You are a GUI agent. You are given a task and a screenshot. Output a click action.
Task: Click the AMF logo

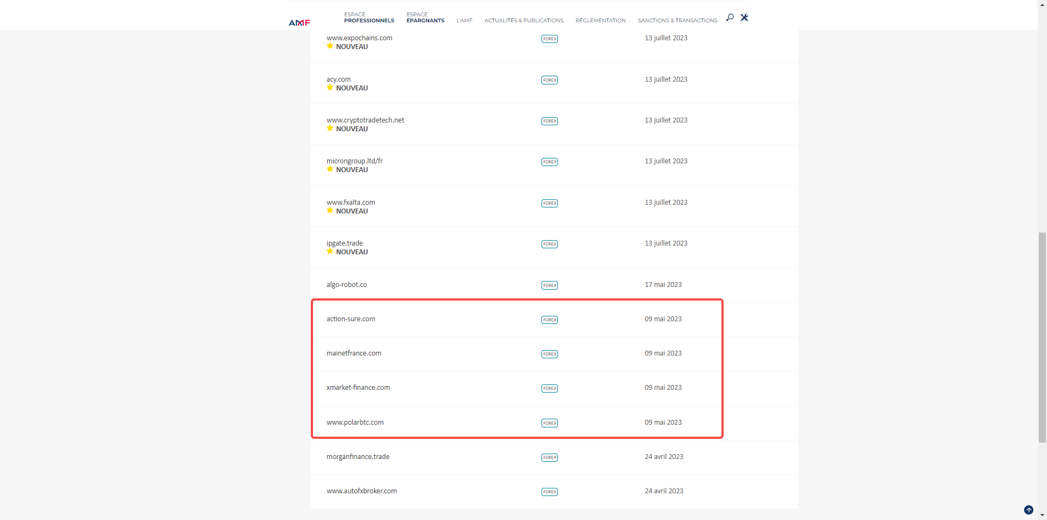pyautogui.click(x=299, y=22)
